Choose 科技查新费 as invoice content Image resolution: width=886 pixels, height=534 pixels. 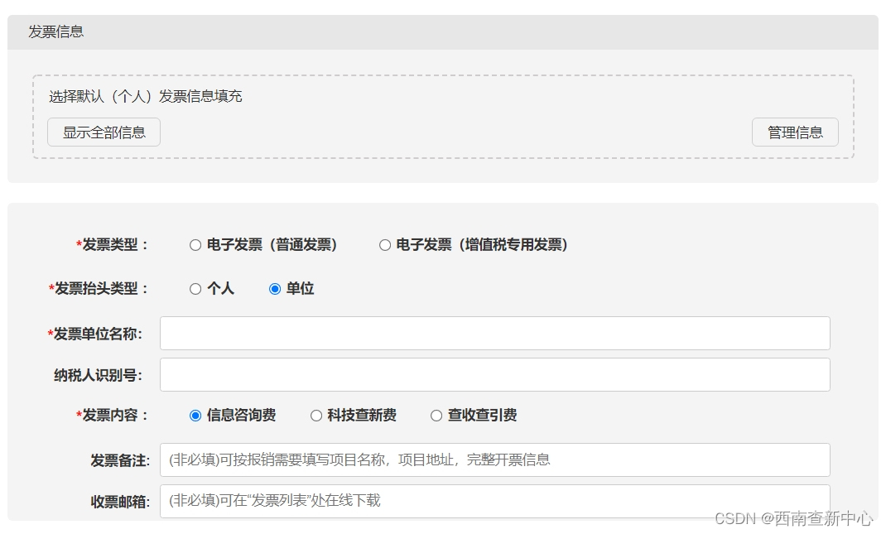click(x=316, y=416)
